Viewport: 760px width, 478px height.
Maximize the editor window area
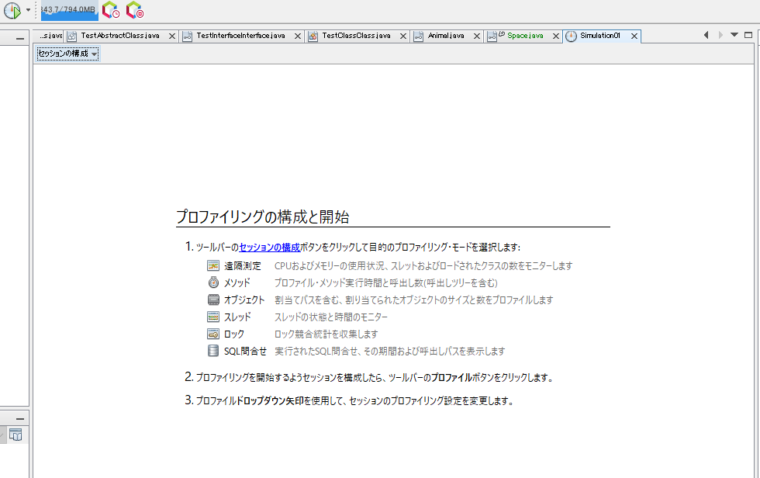748,35
